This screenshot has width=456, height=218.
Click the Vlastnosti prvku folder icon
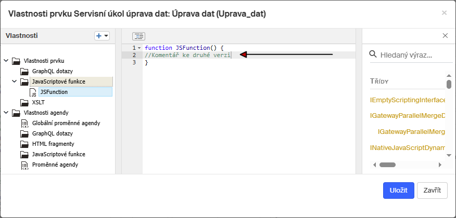click(x=16, y=61)
